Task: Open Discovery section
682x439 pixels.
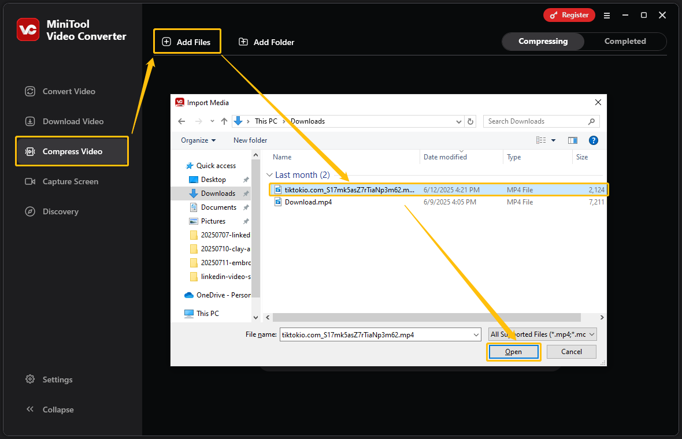Action: 61,211
